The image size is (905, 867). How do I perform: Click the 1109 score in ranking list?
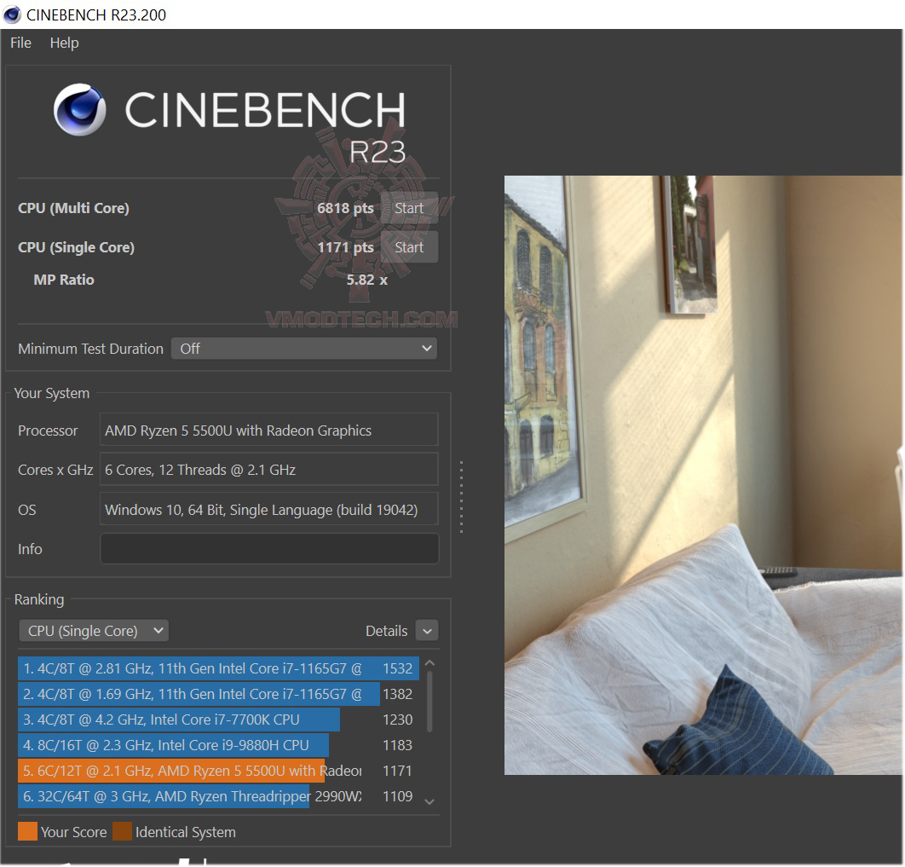tap(398, 796)
